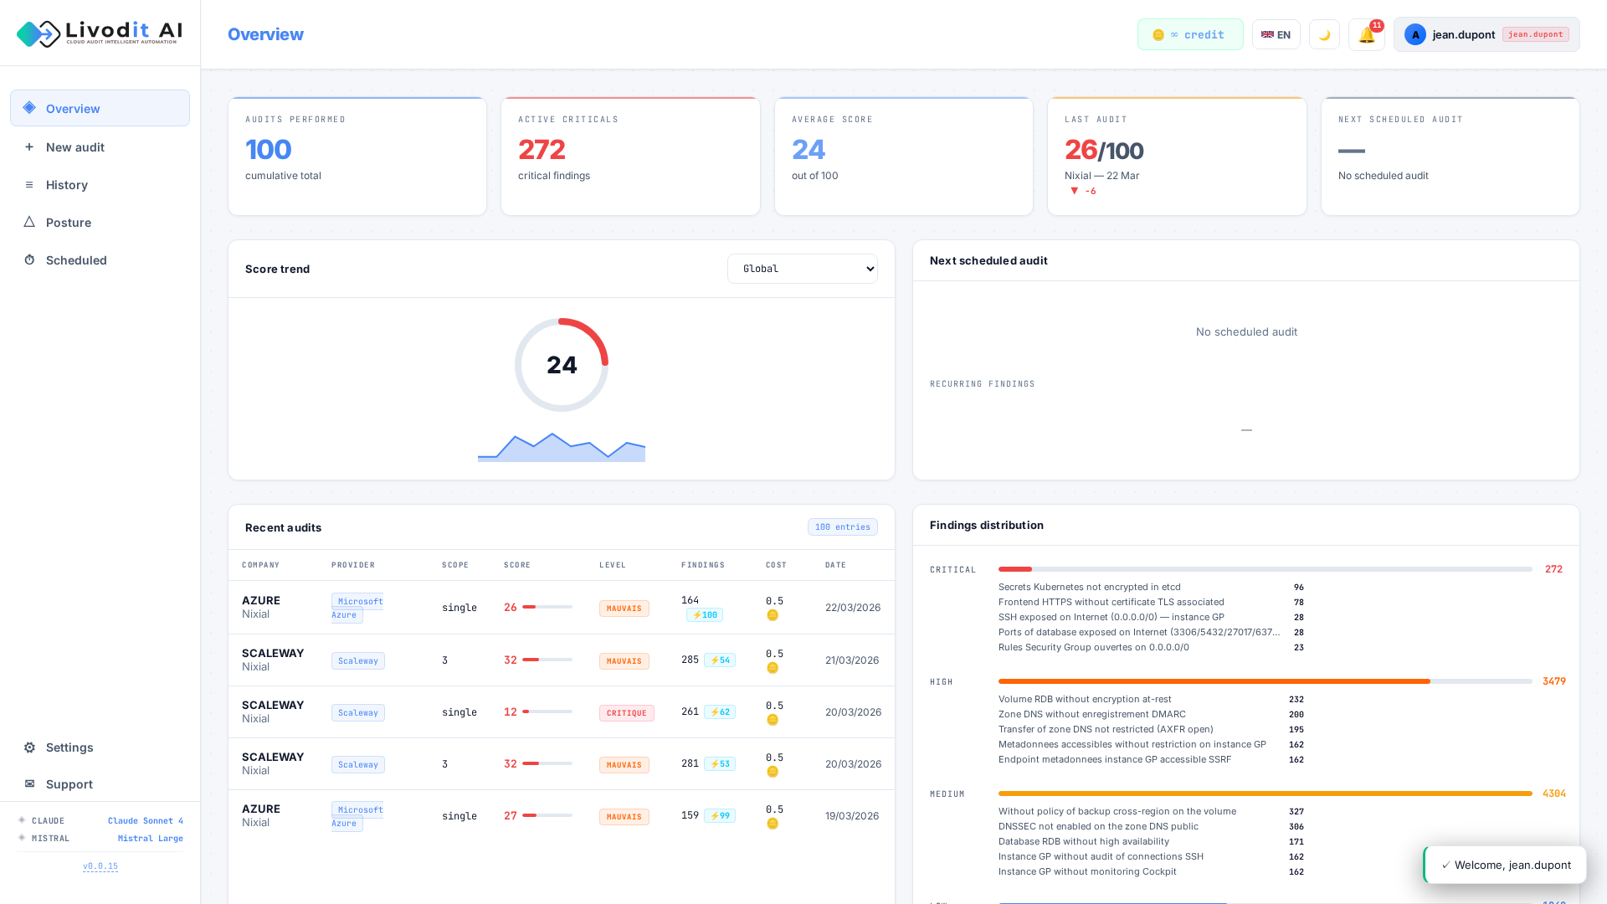Click the Livodit AI logo
The image size is (1607, 904).
[100, 33]
